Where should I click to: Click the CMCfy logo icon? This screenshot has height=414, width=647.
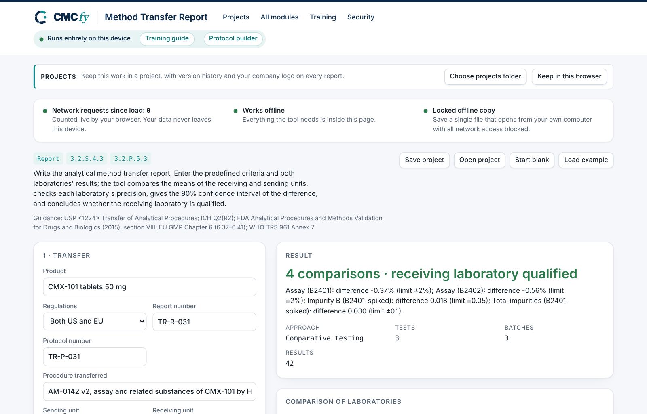(x=41, y=17)
